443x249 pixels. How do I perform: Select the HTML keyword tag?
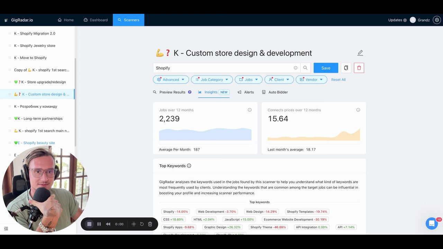(204, 220)
